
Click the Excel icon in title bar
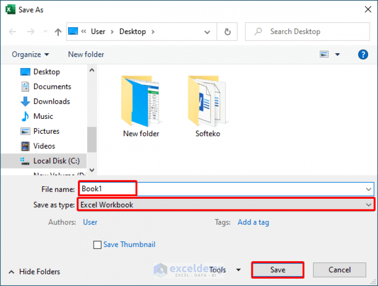click(10, 10)
